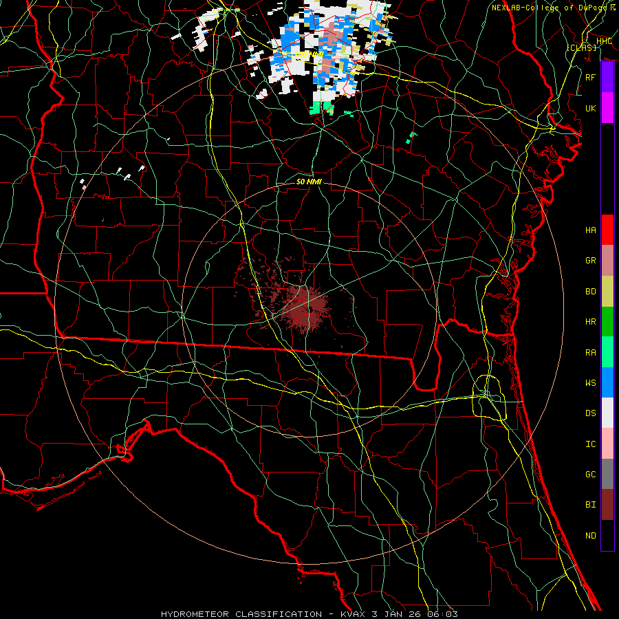Click the 'HA' legend label text
Screen dimensions: 619x619
(591, 230)
